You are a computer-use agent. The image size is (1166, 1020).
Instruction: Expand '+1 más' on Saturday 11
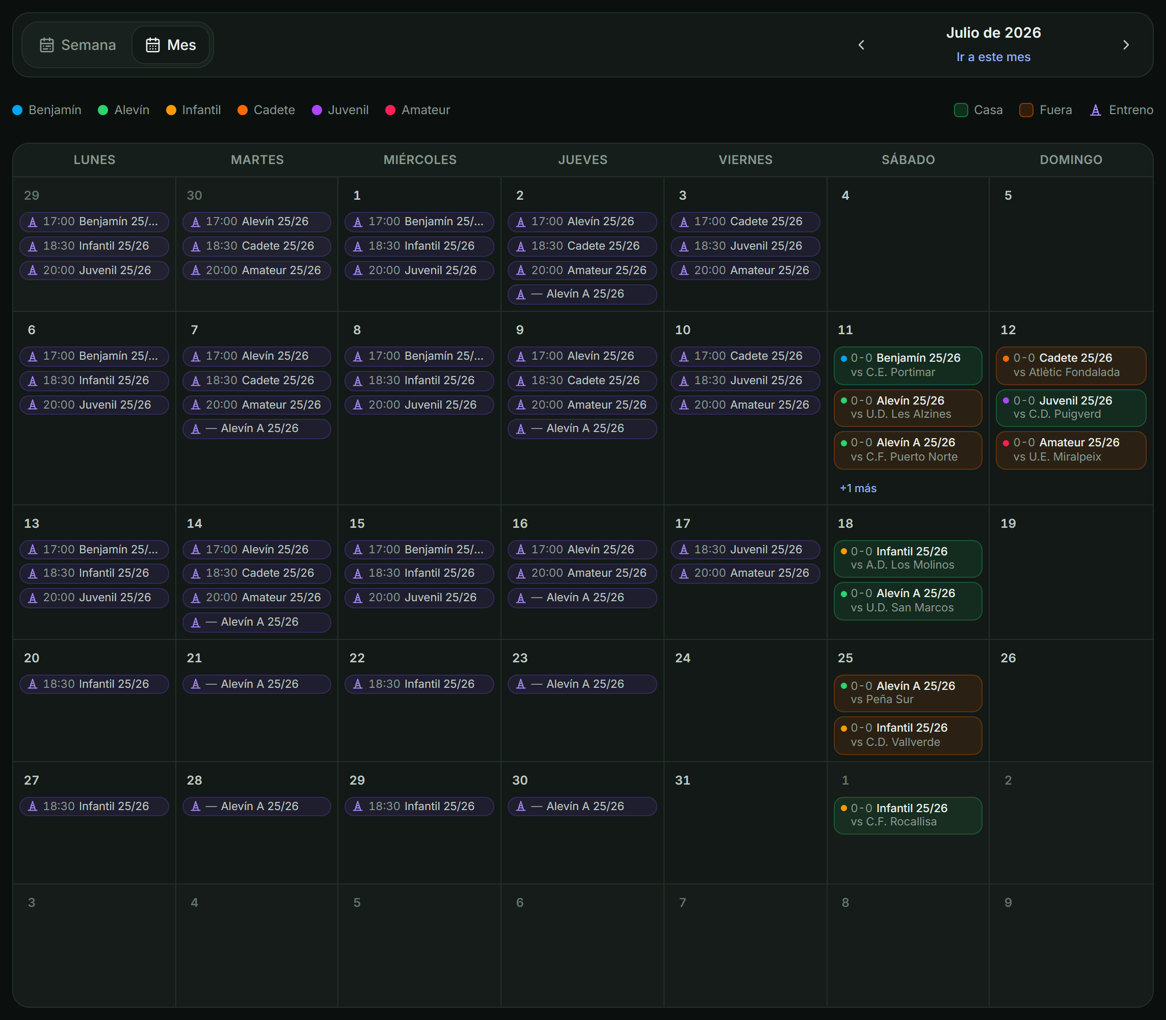click(x=858, y=489)
